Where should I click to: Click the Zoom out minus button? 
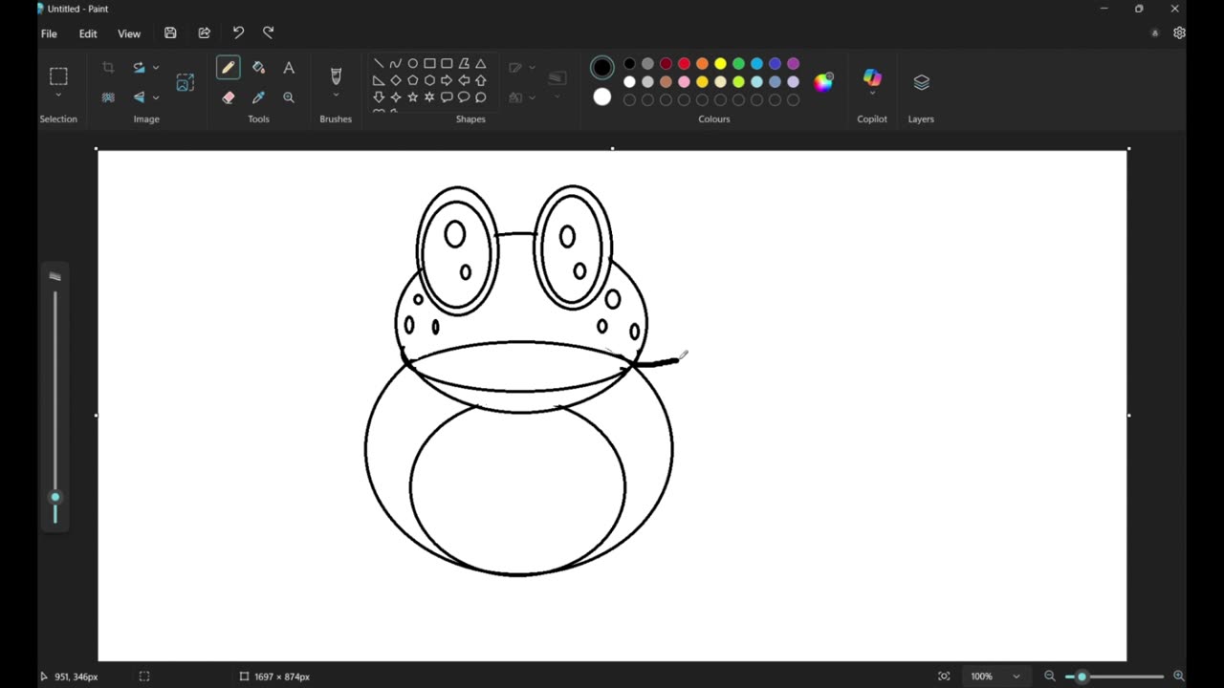tap(1050, 677)
